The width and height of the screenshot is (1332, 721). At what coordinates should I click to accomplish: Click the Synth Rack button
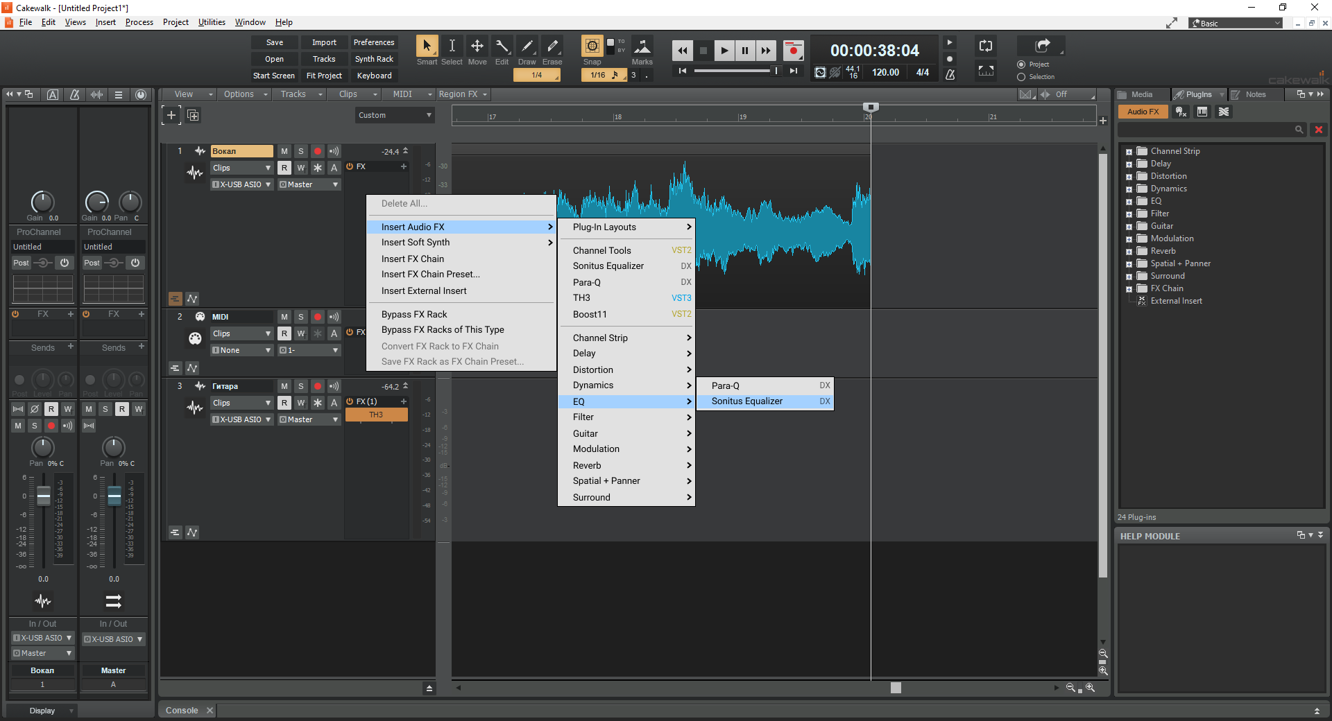[x=374, y=59]
